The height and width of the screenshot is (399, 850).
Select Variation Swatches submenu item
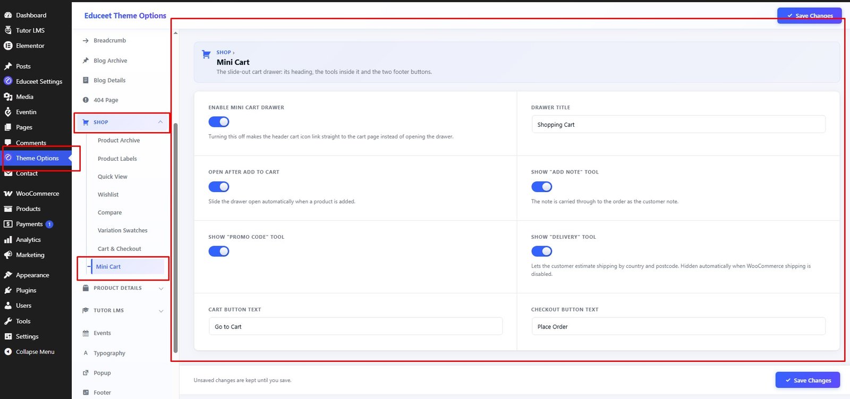(x=123, y=231)
